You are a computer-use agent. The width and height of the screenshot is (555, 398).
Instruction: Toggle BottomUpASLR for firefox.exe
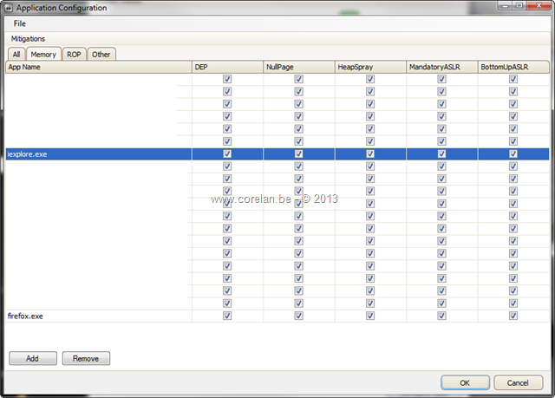coord(513,316)
